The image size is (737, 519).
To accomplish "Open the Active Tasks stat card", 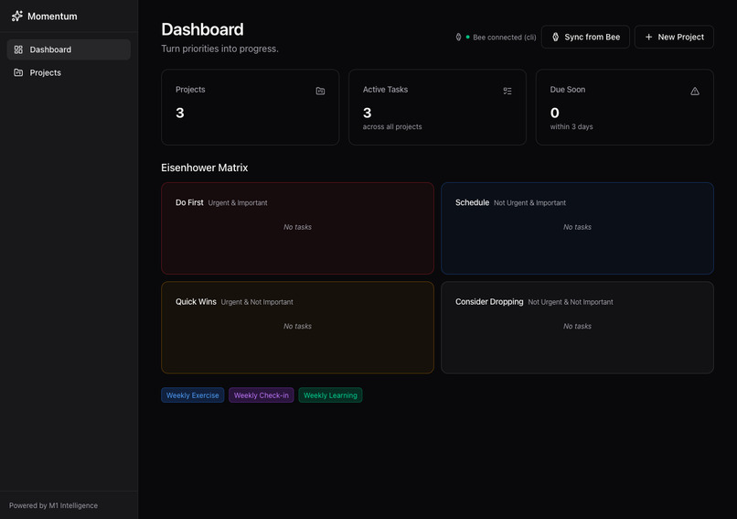I will pos(437,107).
